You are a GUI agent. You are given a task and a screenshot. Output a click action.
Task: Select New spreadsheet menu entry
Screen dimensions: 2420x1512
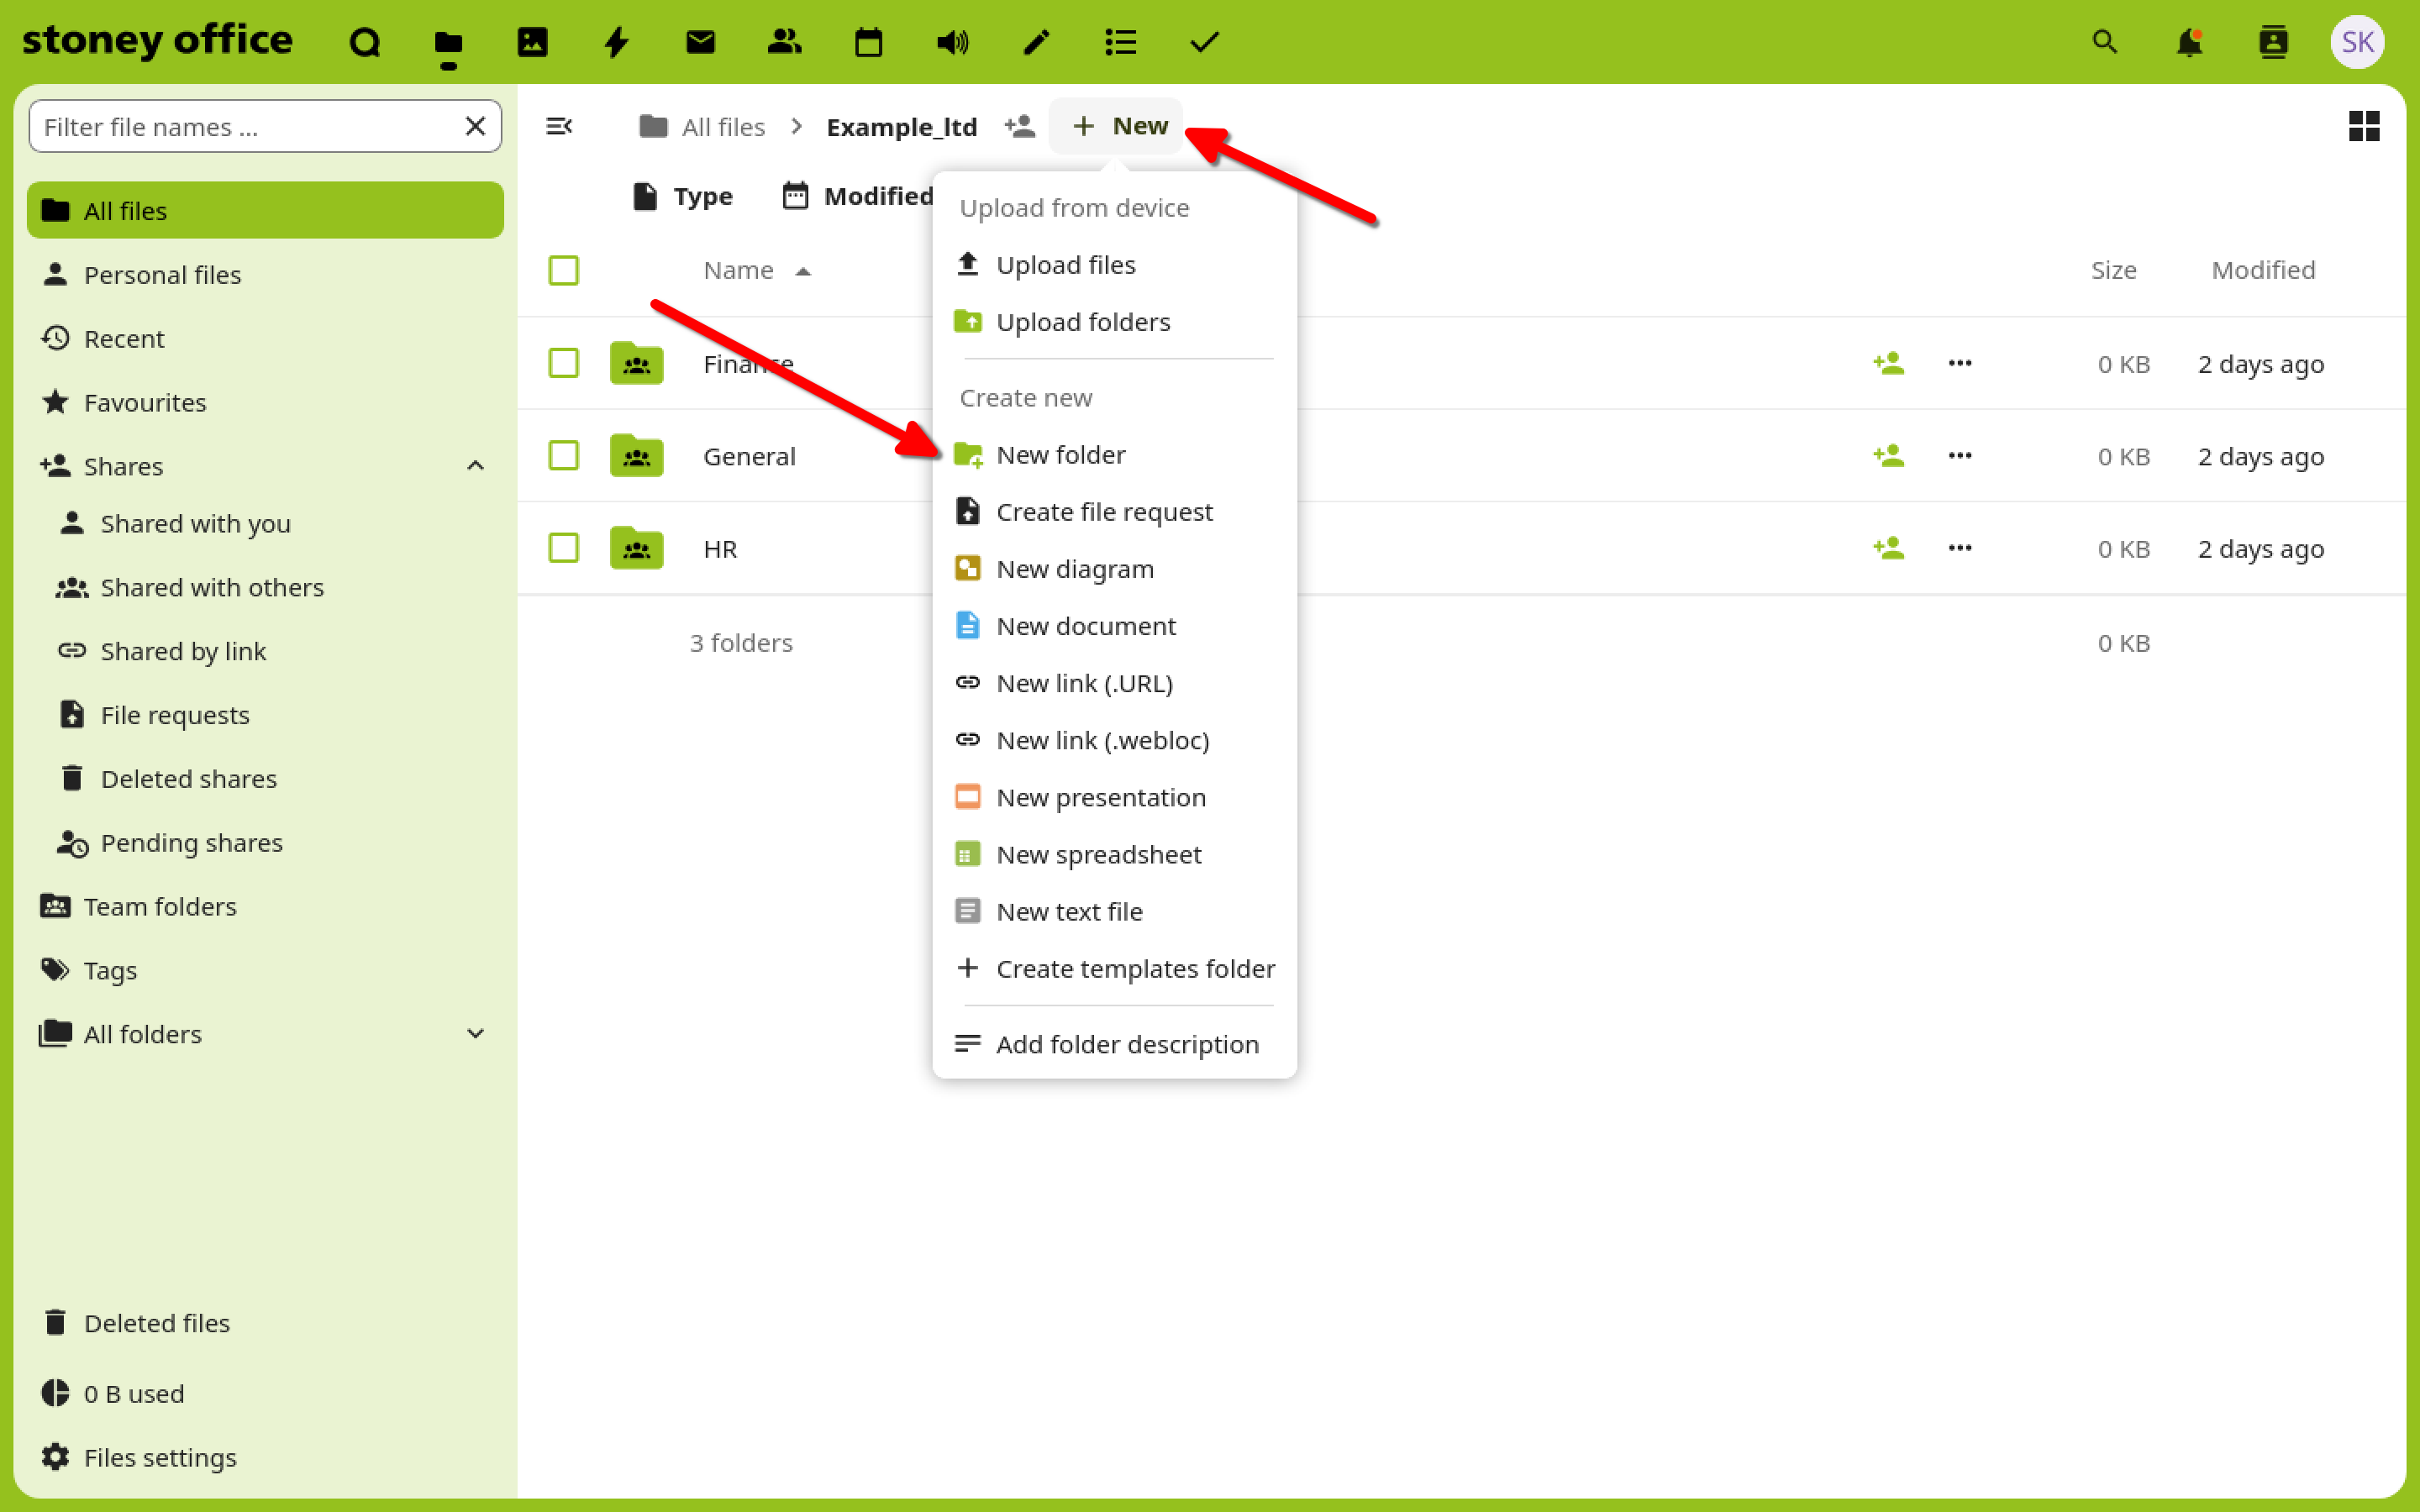tap(1098, 855)
